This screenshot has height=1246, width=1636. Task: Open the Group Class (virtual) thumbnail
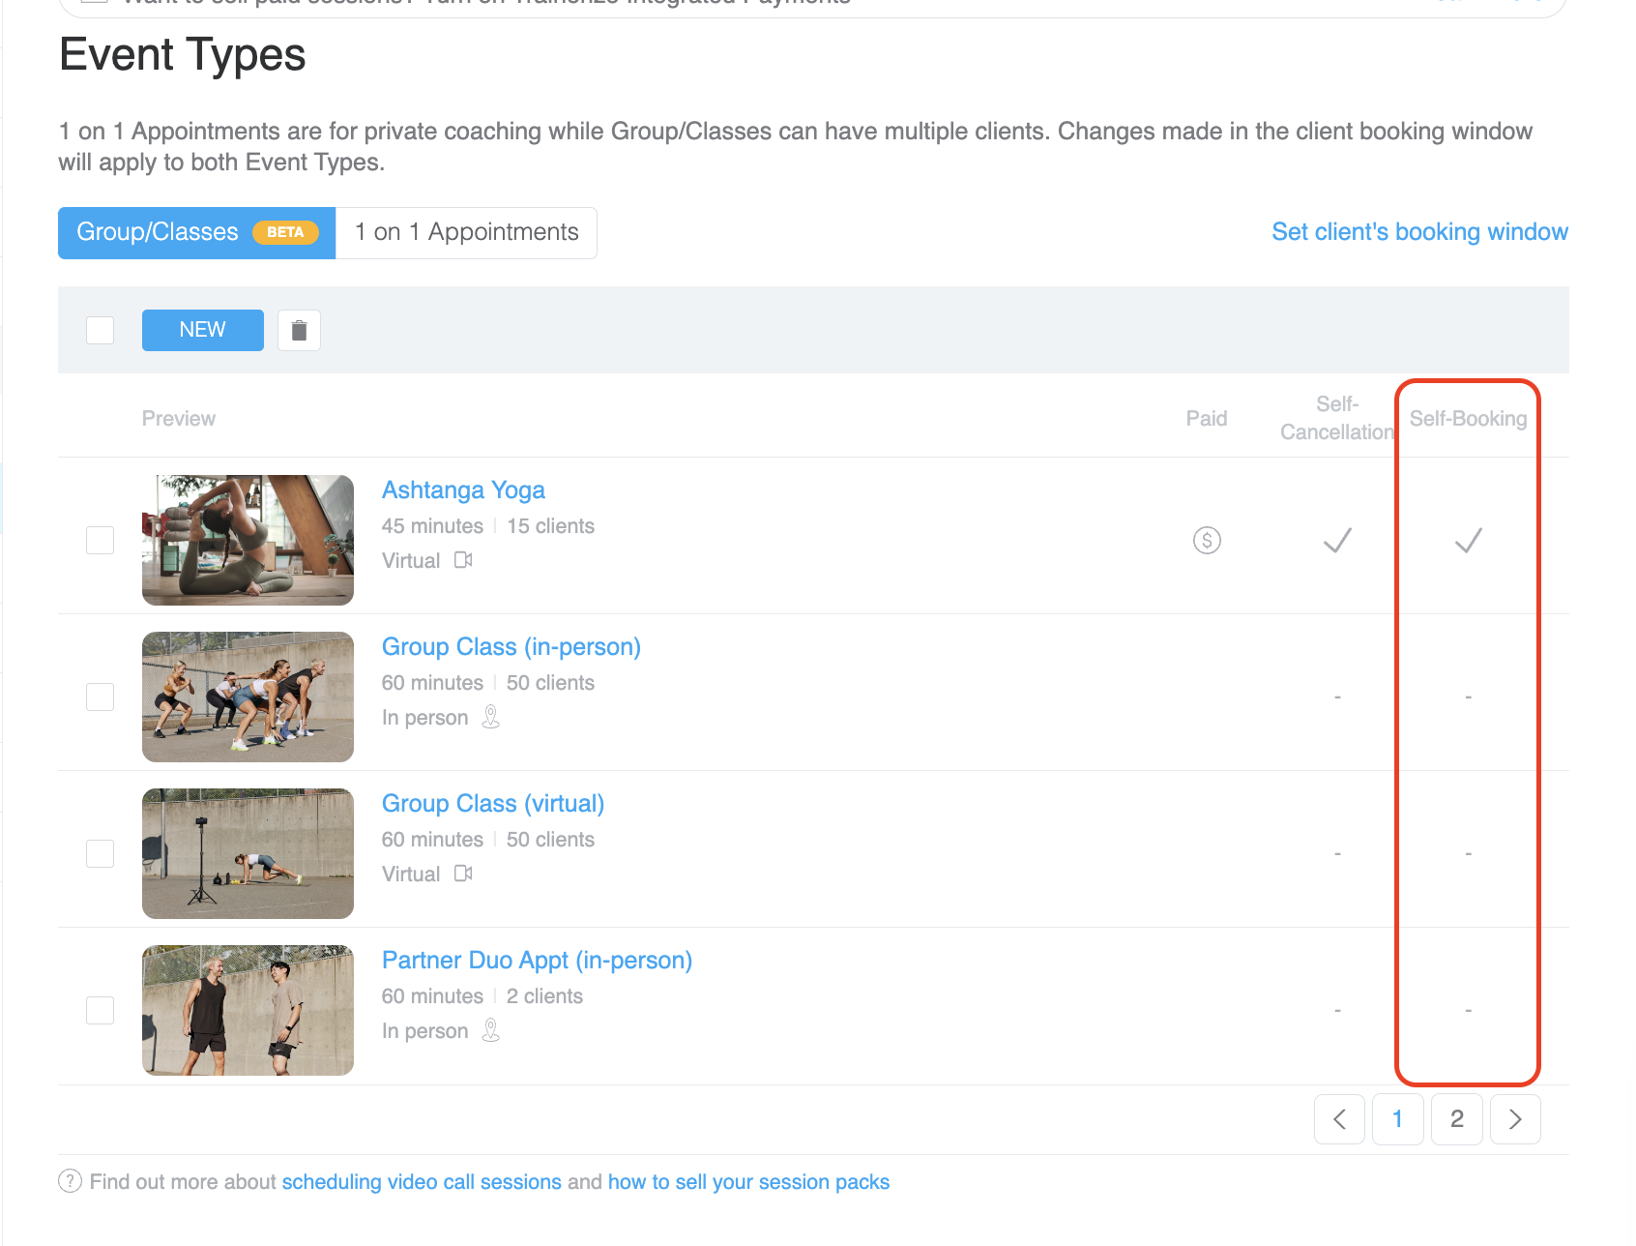tap(248, 853)
